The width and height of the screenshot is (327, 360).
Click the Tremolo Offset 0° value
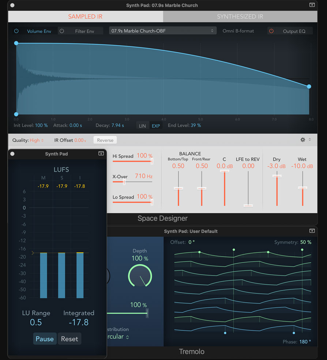tap(192, 242)
